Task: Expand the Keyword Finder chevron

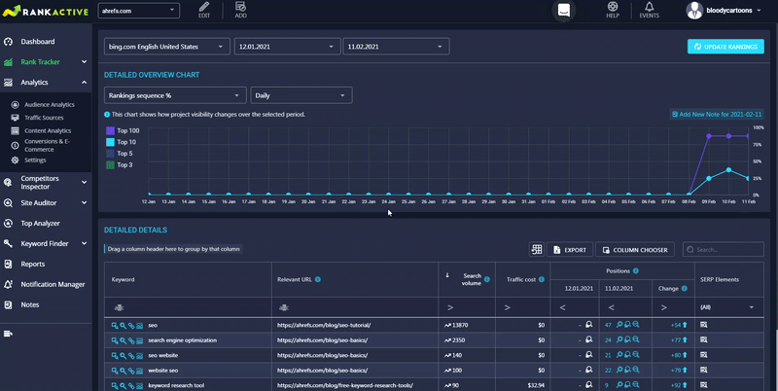Action: pos(84,243)
